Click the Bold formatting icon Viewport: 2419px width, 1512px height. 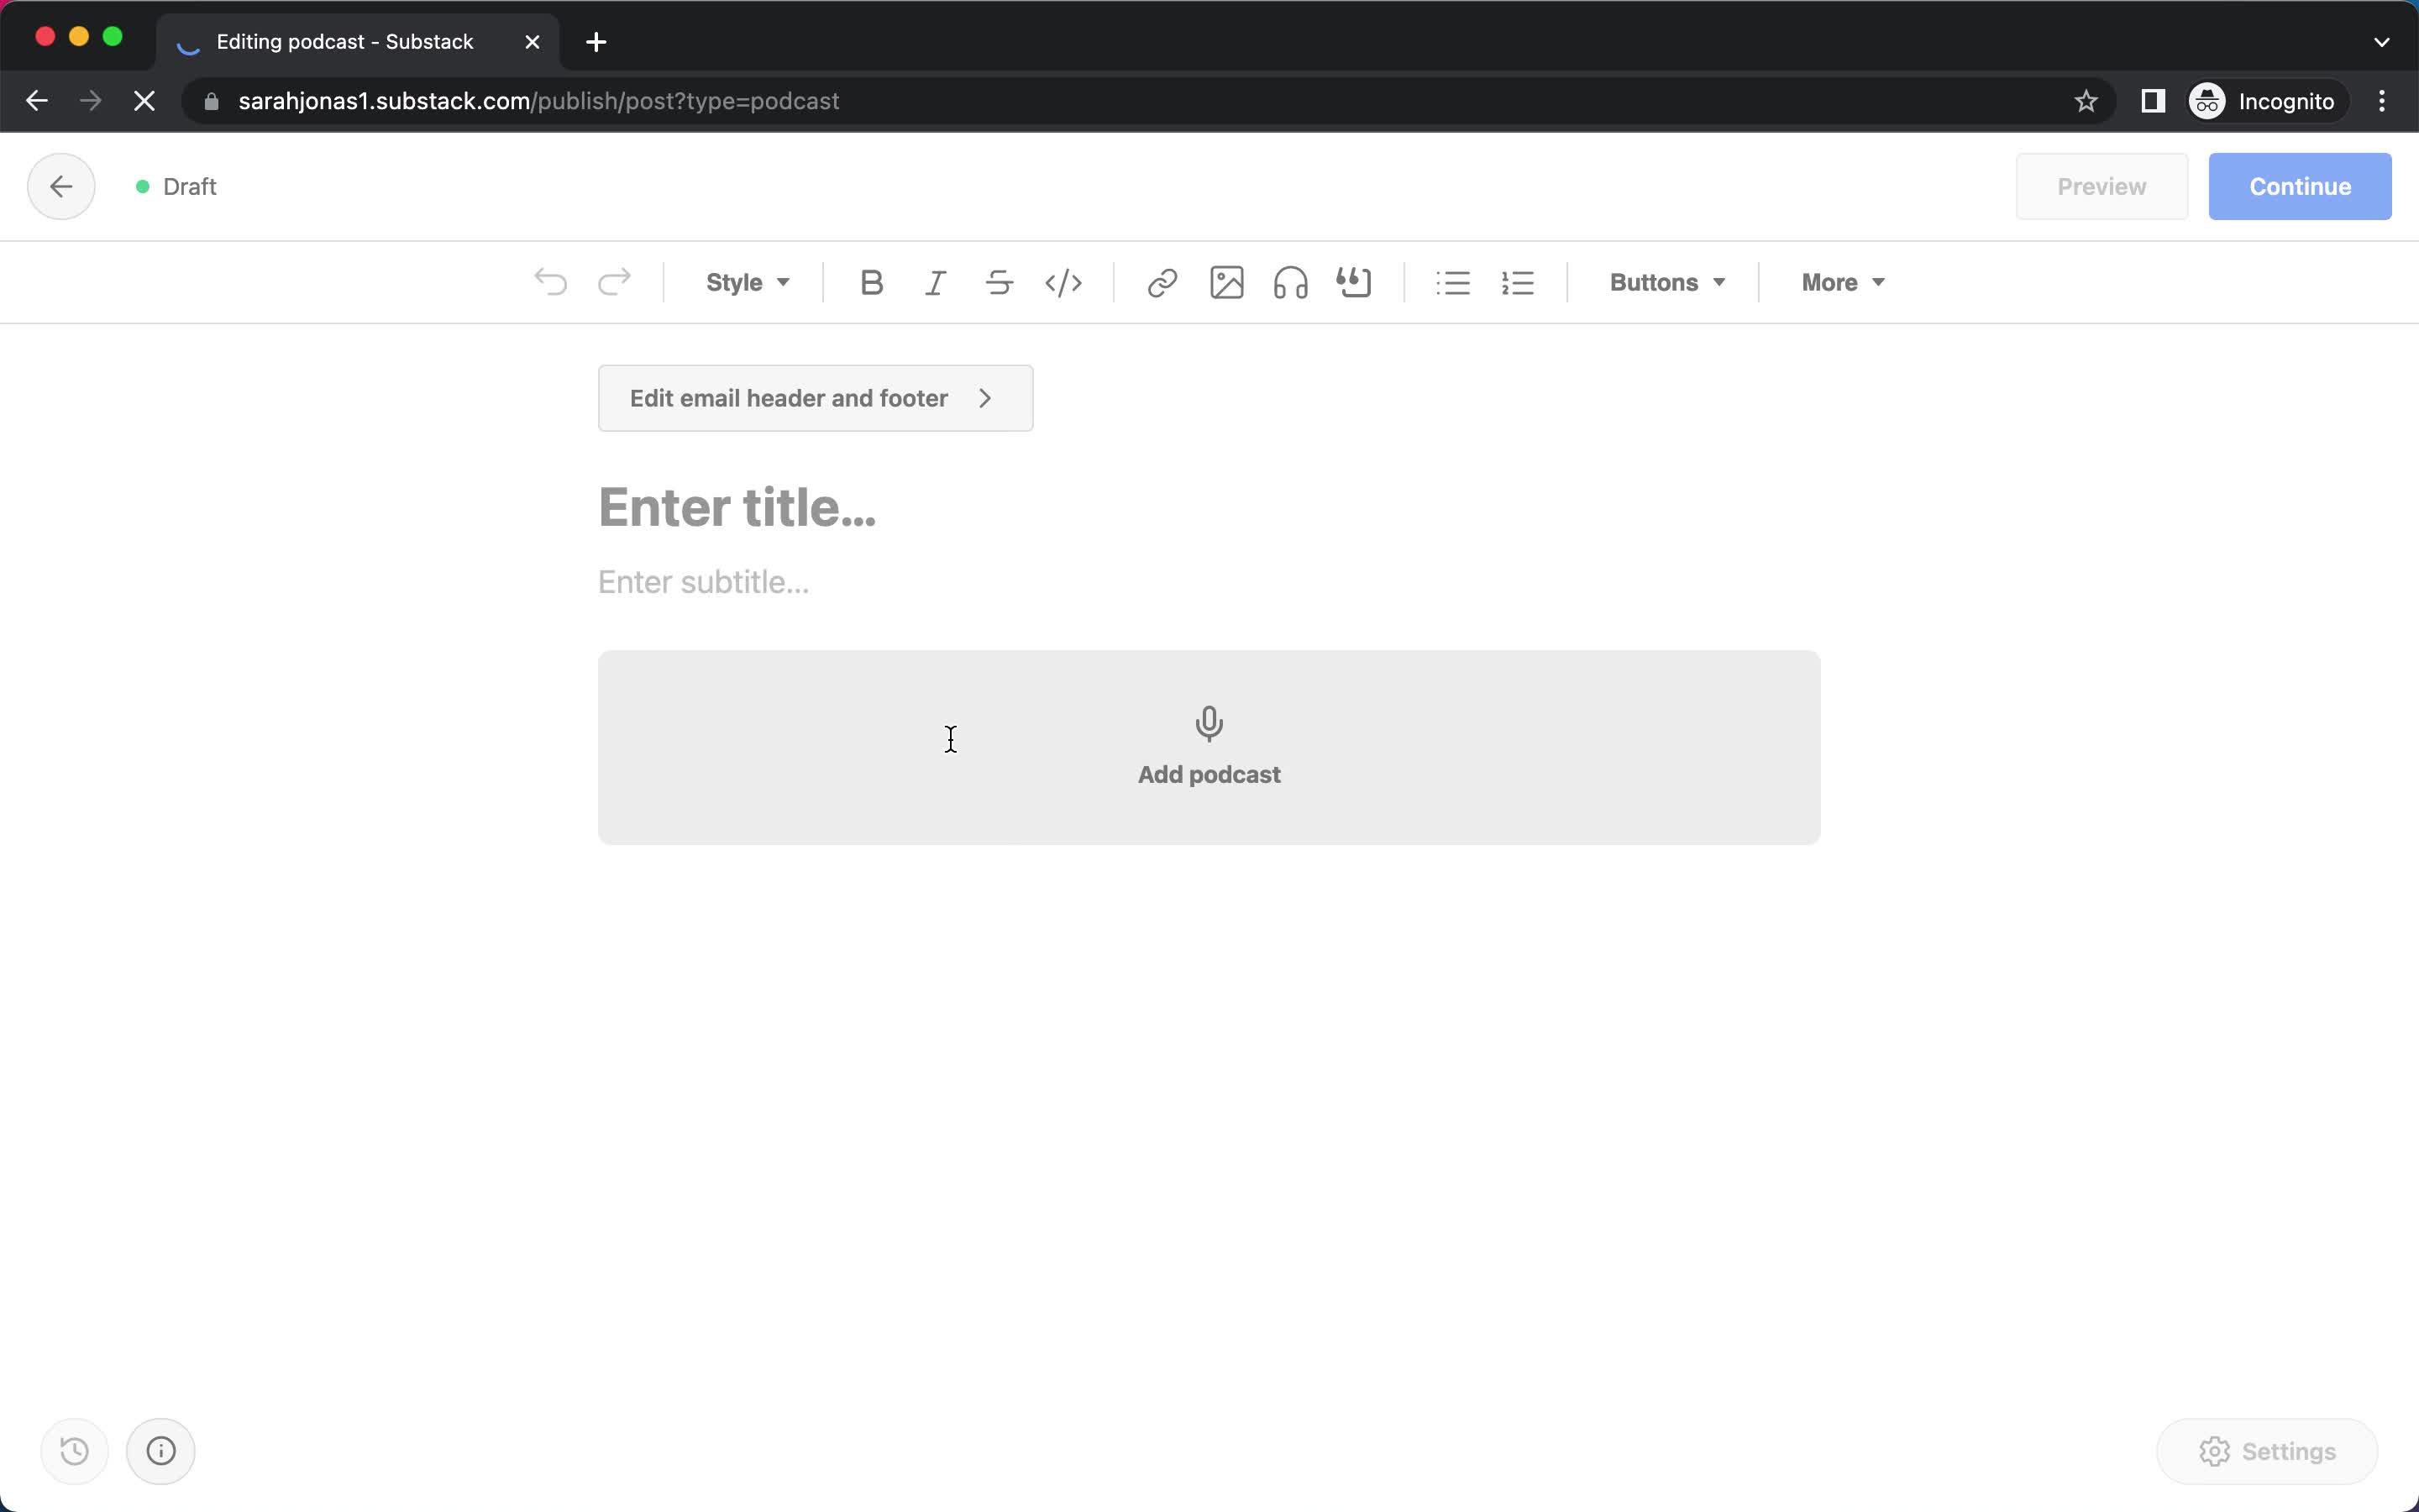point(871,282)
